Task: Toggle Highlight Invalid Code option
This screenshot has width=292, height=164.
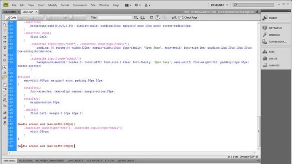Action: tap(5, 73)
